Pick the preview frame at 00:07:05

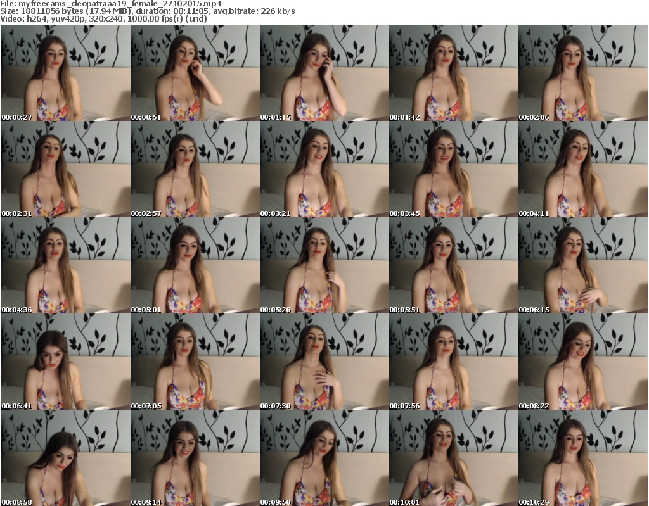195,362
